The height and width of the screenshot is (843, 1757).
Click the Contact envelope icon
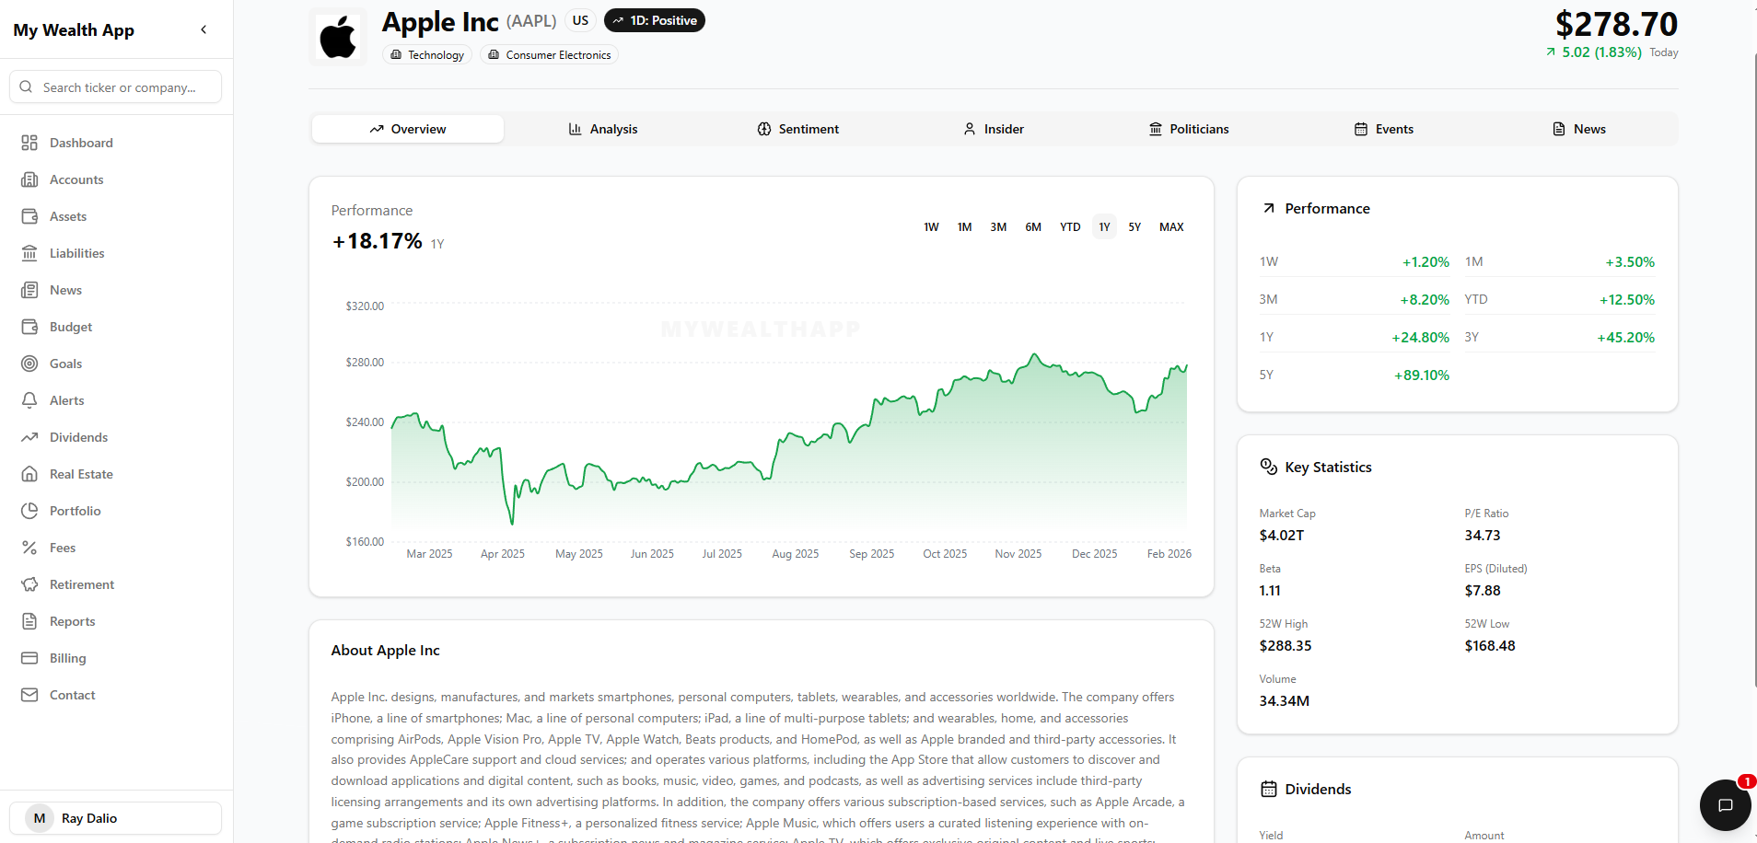pyautogui.click(x=29, y=695)
